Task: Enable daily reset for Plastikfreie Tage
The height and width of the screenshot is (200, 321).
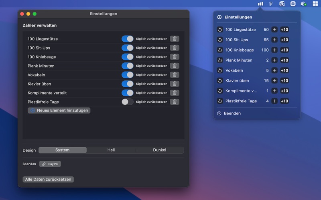Action: click(127, 102)
